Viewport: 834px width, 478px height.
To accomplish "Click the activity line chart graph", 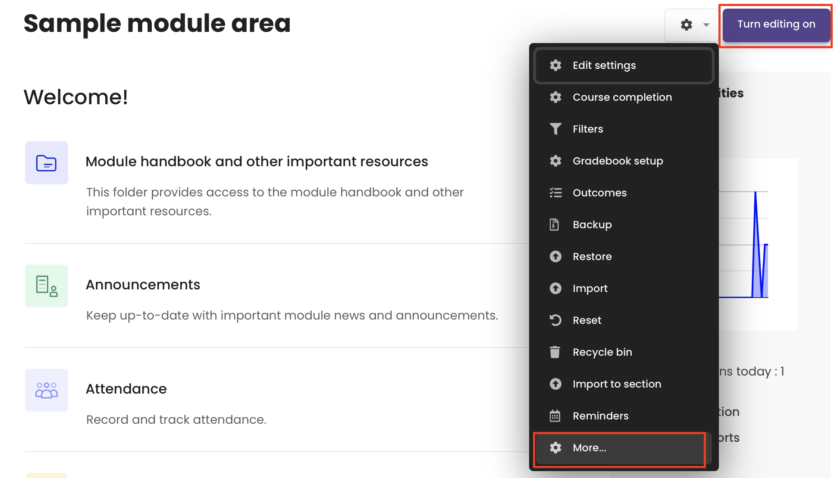I will [x=758, y=244].
